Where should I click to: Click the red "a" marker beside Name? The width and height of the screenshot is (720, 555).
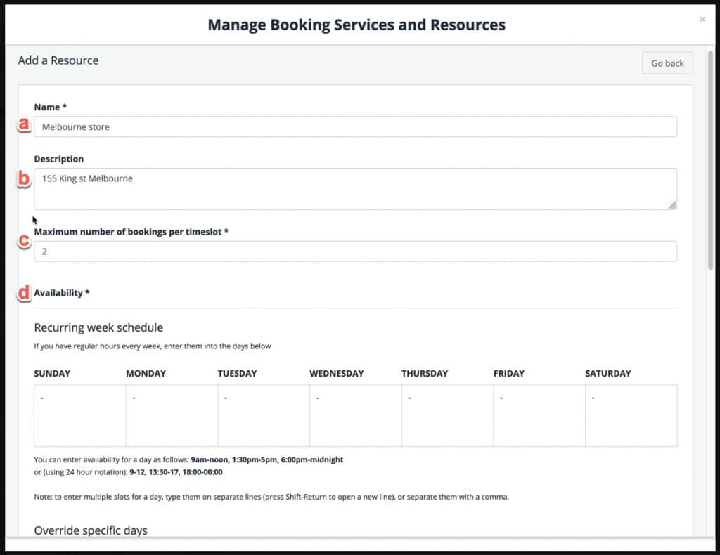(23, 124)
